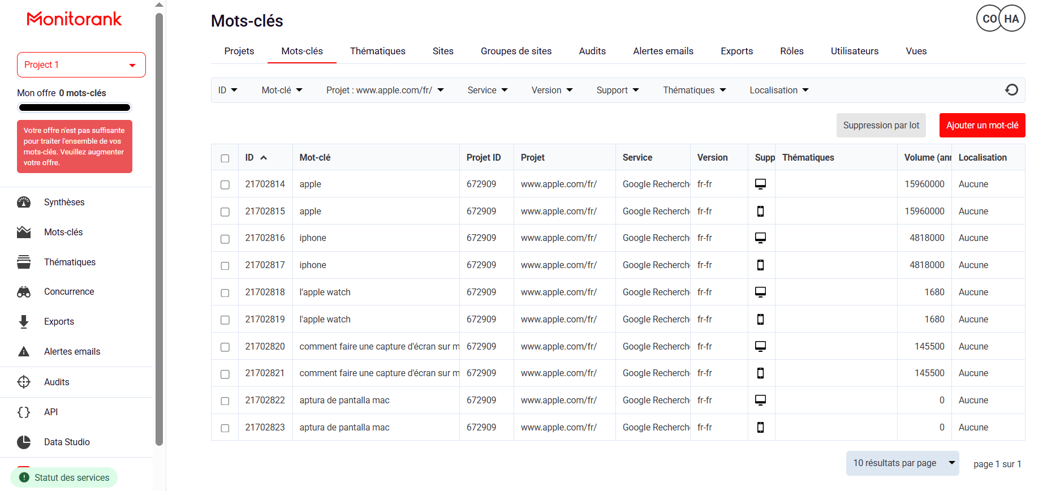Click desktop icon in row 21702822
This screenshot has width=1060, height=491.
point(761,400)
